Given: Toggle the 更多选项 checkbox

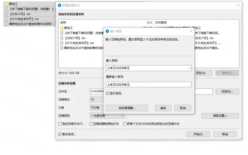Looking at the screenshot, I should (60, 134).
